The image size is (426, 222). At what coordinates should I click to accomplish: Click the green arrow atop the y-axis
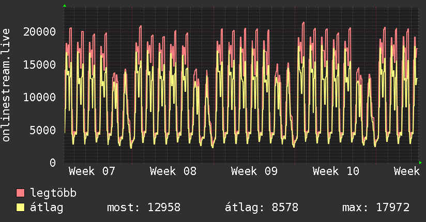coord(64,5)
